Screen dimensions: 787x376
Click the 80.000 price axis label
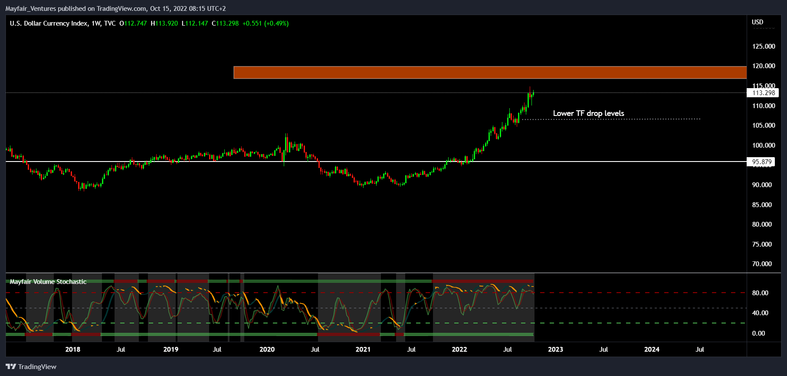[762, 224]
